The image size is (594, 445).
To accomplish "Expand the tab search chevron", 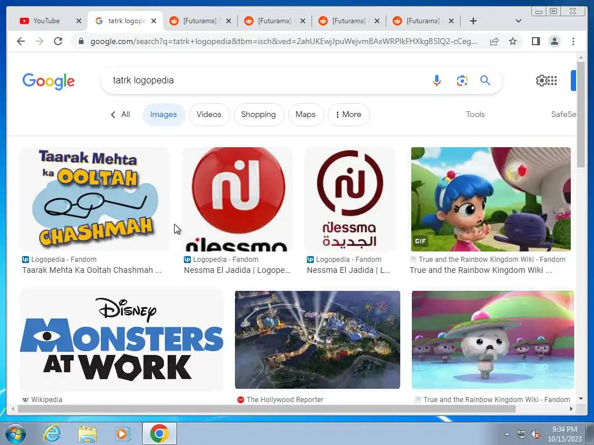I will 519,21.
